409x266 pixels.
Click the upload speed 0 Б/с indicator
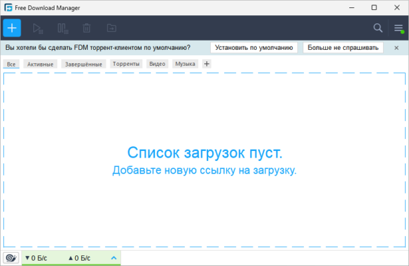click(x=79, y=258)
